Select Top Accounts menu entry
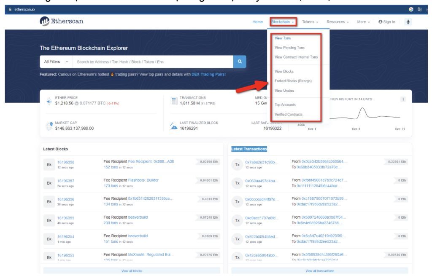 coord(285,105)
